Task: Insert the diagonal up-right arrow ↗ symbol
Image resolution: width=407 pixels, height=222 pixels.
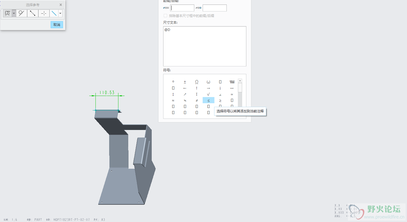Action: pyautogui.click(x=185, y=94)
